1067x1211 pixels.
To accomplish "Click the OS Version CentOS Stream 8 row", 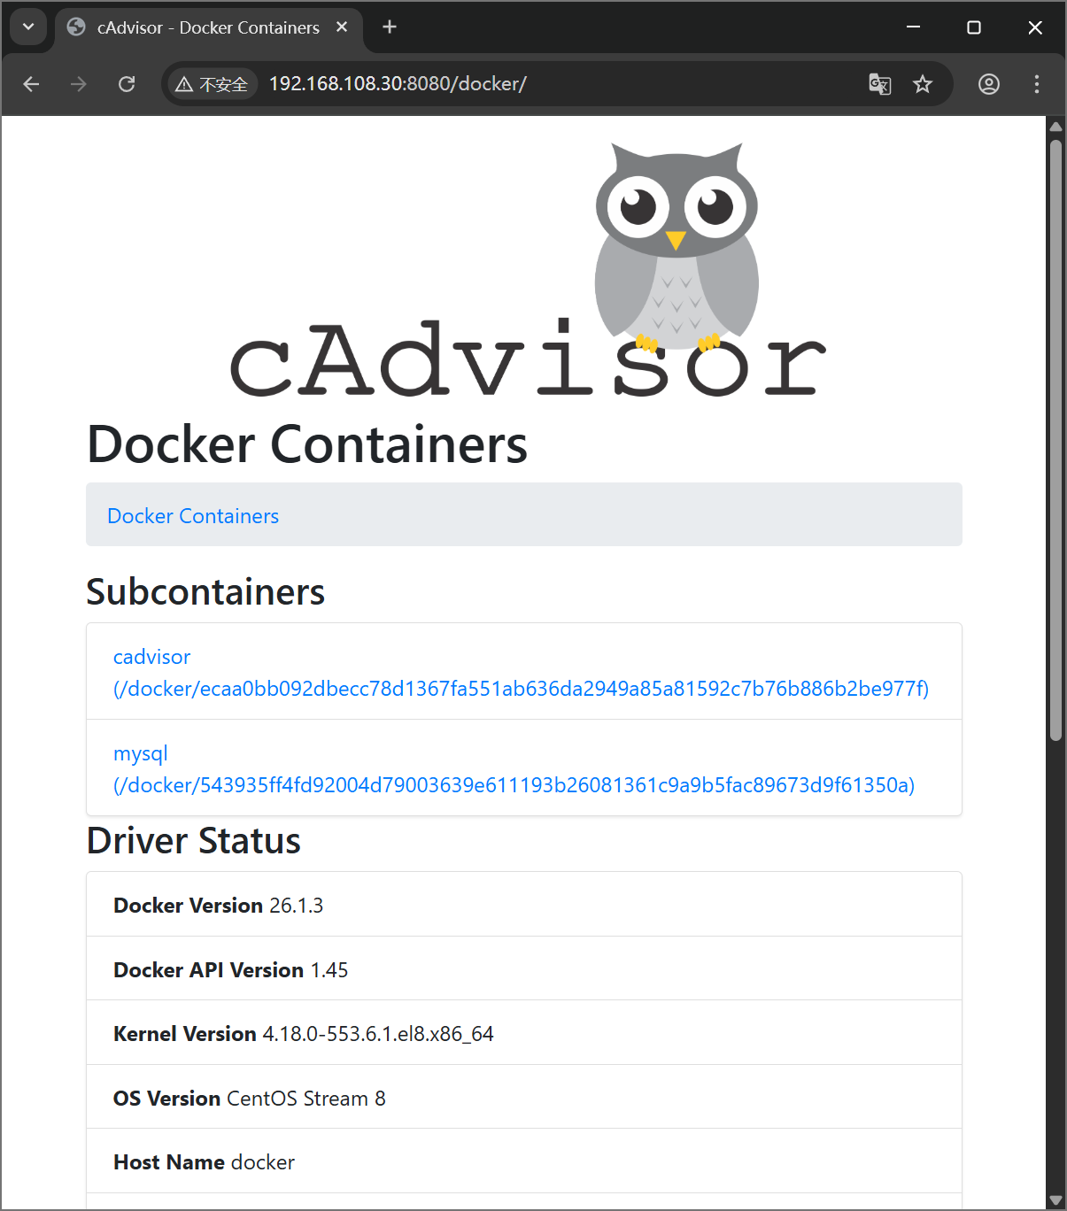I will coord(524,1098).
